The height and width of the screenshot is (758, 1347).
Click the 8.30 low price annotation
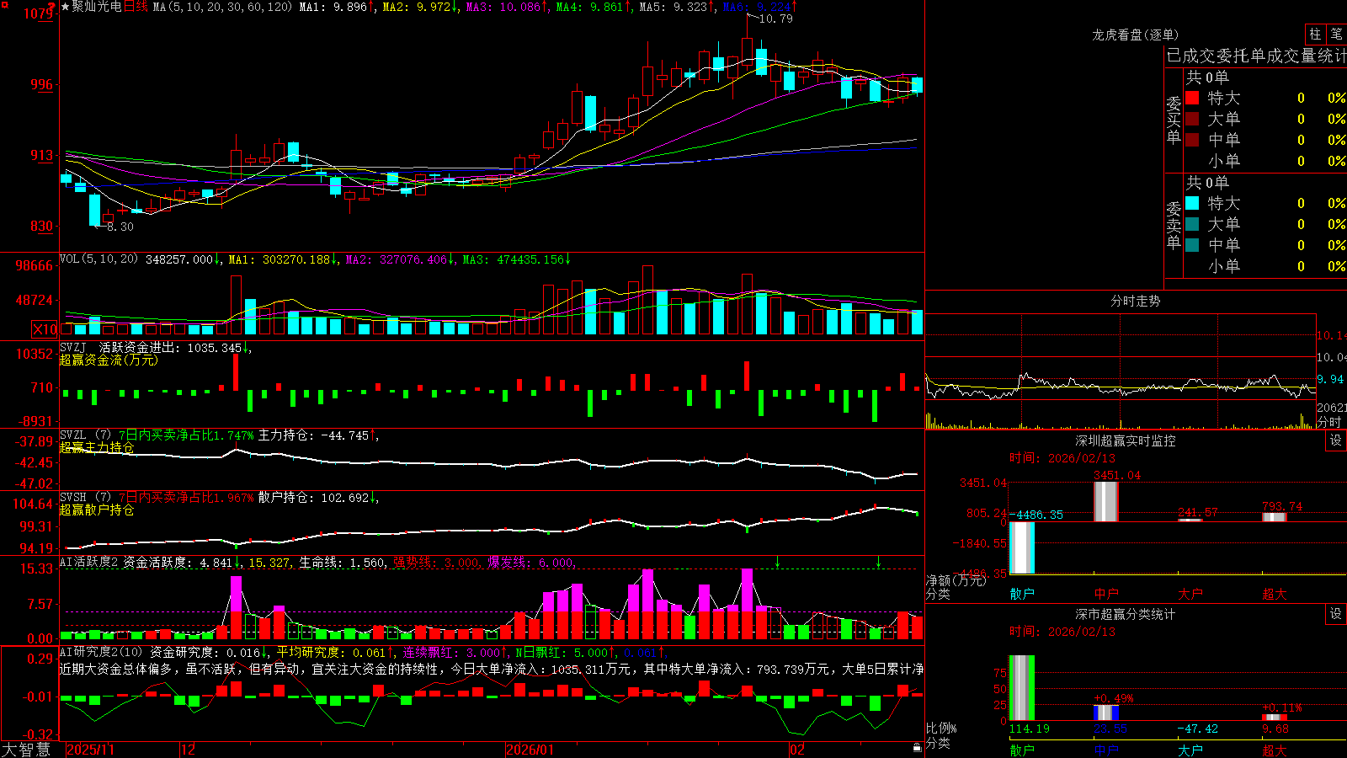tap(120, 227)
